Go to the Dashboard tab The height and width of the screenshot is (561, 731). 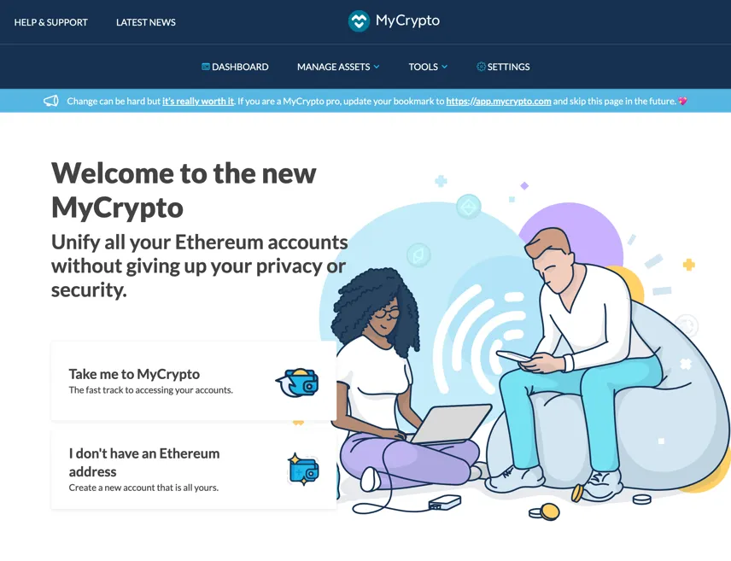point(235,67)
